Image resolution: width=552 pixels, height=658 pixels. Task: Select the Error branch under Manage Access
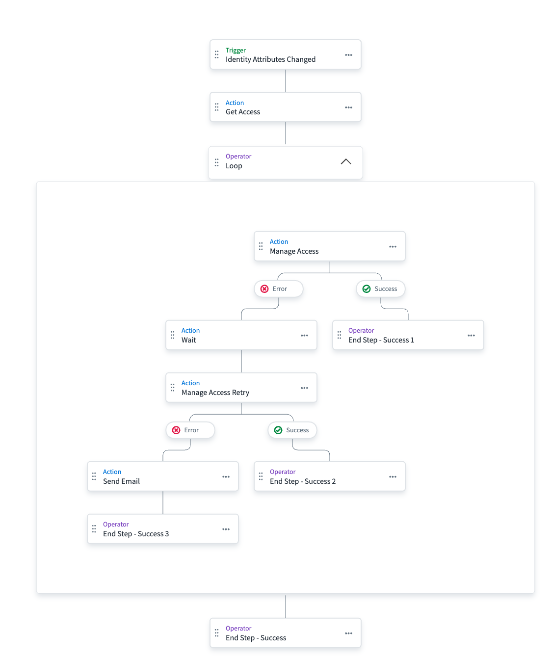(x=279, y=289)
